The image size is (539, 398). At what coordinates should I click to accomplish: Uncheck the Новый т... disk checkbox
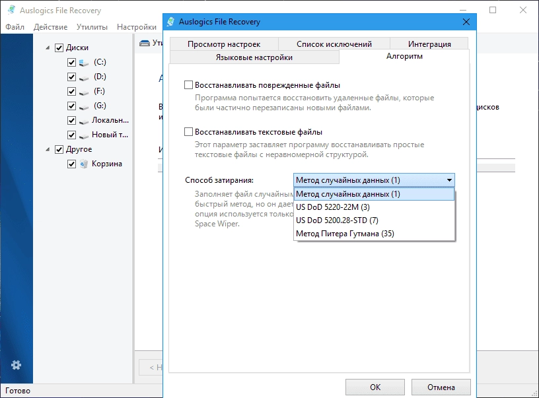[x=71, y=135]
